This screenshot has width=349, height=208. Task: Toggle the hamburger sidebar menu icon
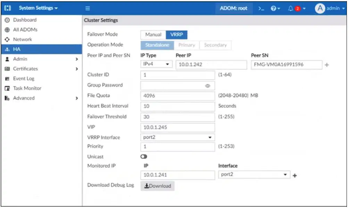coord(88,8)
